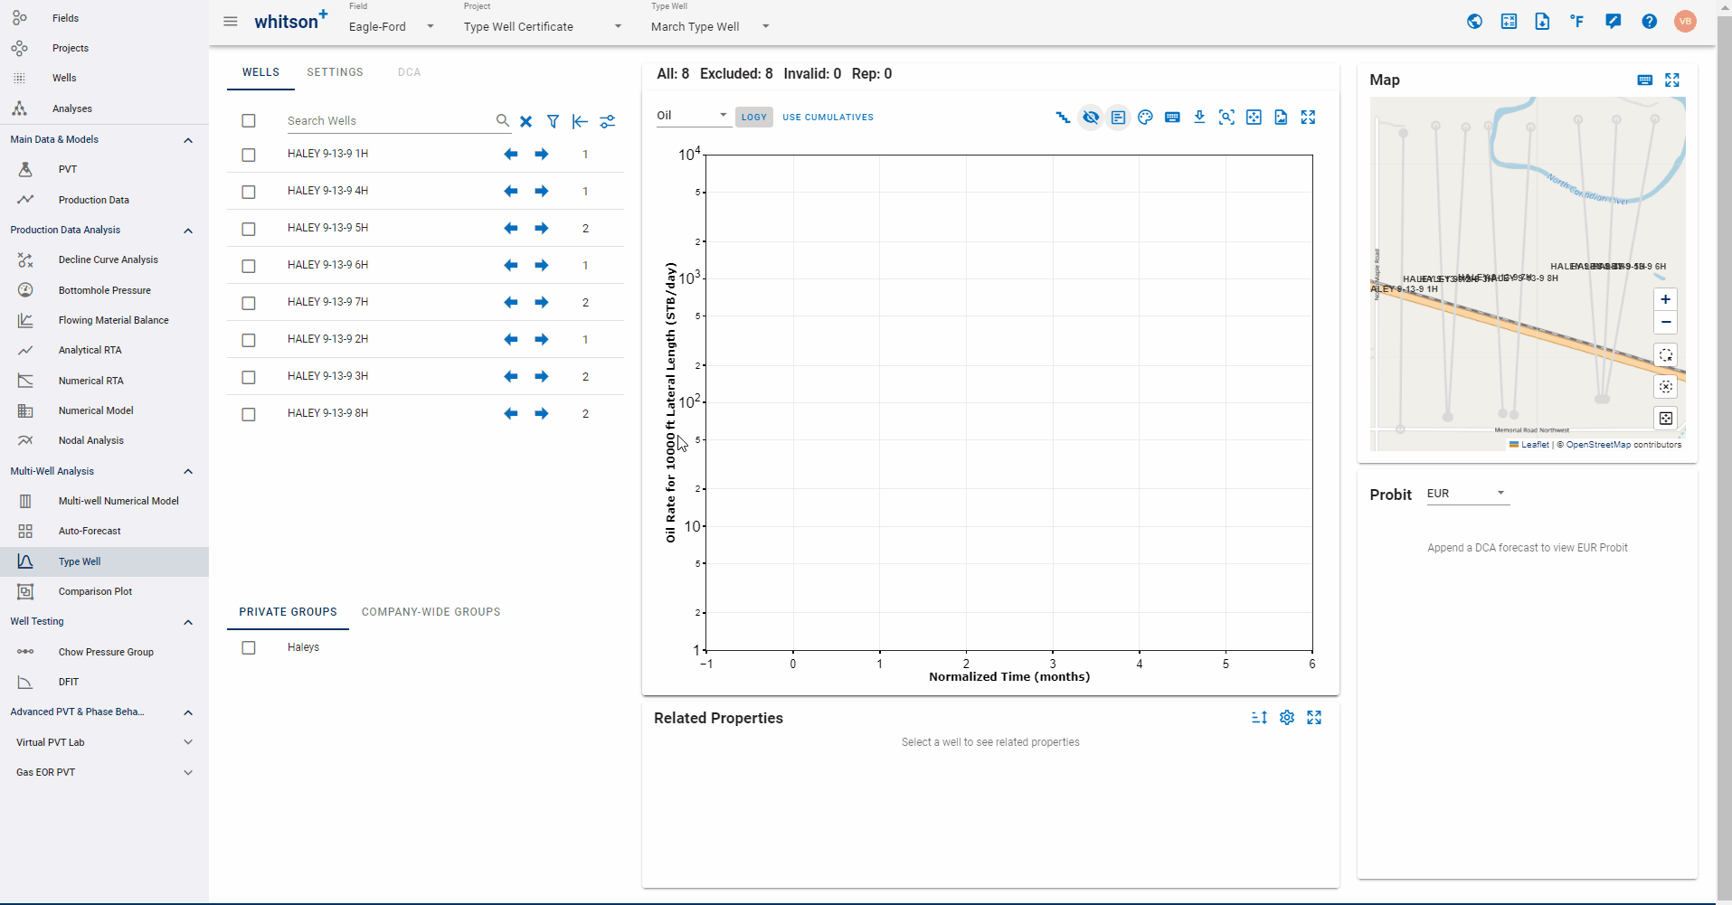Screen dimensions: 1732x905
Task: Open the Oil phase dropdown
Action: (693, 116)
